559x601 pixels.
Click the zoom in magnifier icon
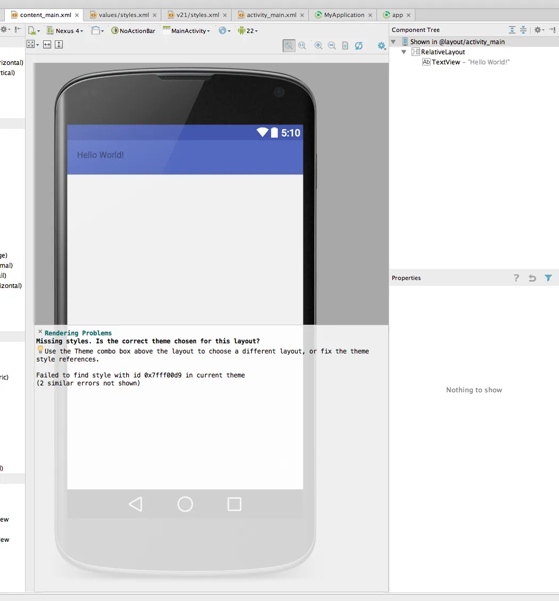[318, 46]
